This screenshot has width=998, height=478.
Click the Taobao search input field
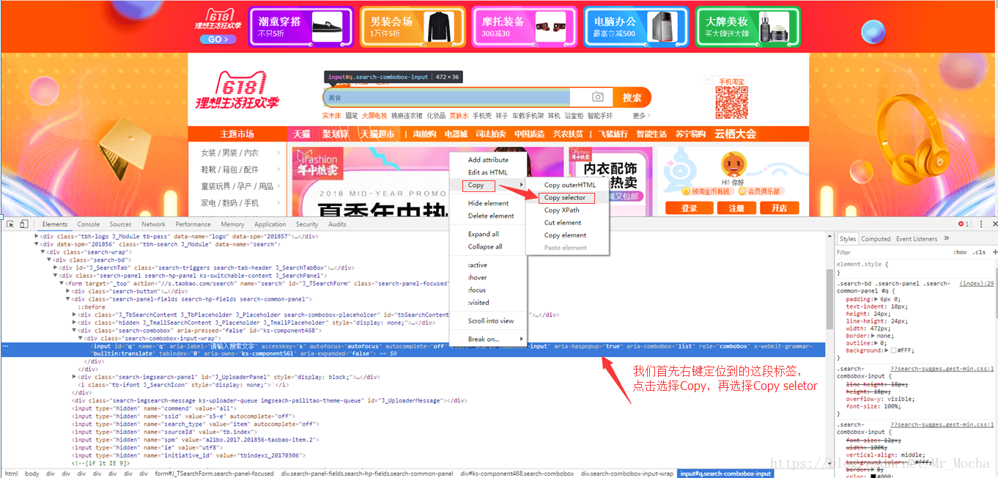click(x=446, y=98)
